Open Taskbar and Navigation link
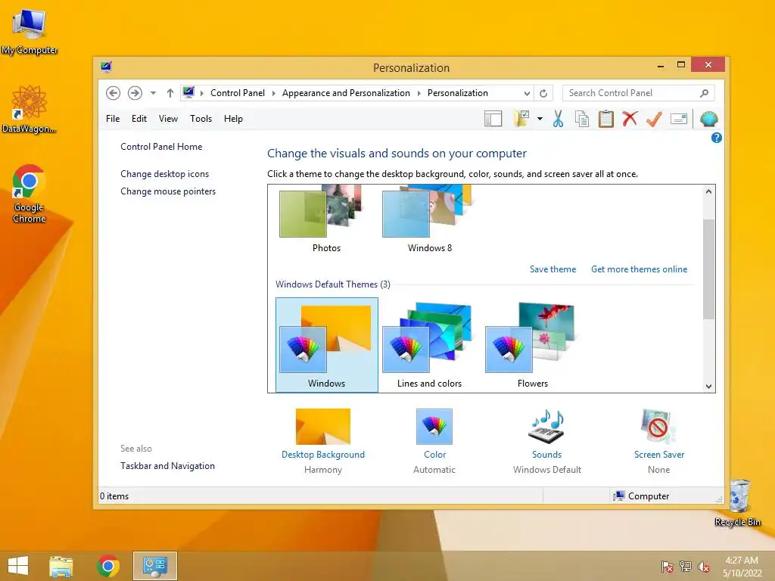 click(167, 466)
